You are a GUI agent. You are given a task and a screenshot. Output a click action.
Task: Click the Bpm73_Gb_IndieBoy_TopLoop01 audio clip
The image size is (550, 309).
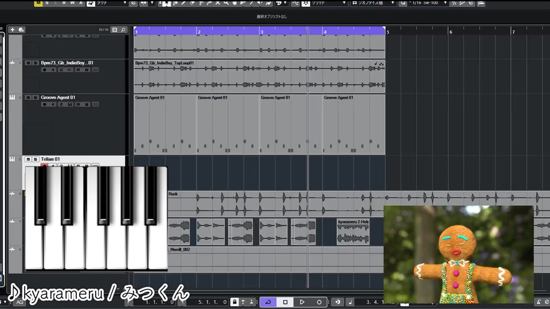point(259,76)
